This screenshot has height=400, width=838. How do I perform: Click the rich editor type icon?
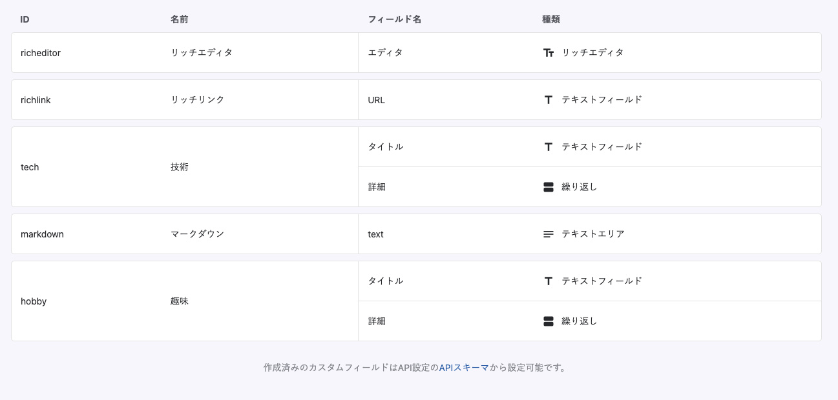(x=549, y=53)
